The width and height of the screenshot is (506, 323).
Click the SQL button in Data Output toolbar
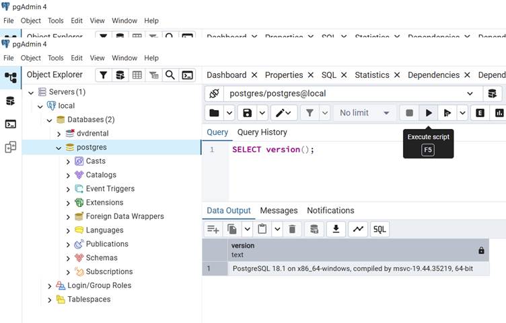[x=379, y=229]
